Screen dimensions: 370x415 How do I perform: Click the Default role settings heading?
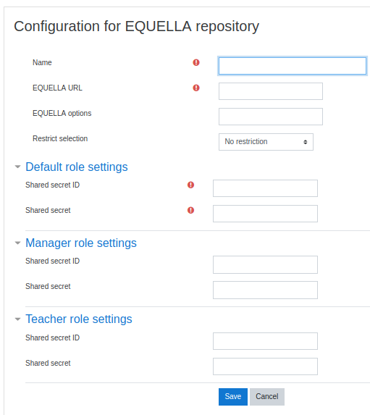[77, 167]
